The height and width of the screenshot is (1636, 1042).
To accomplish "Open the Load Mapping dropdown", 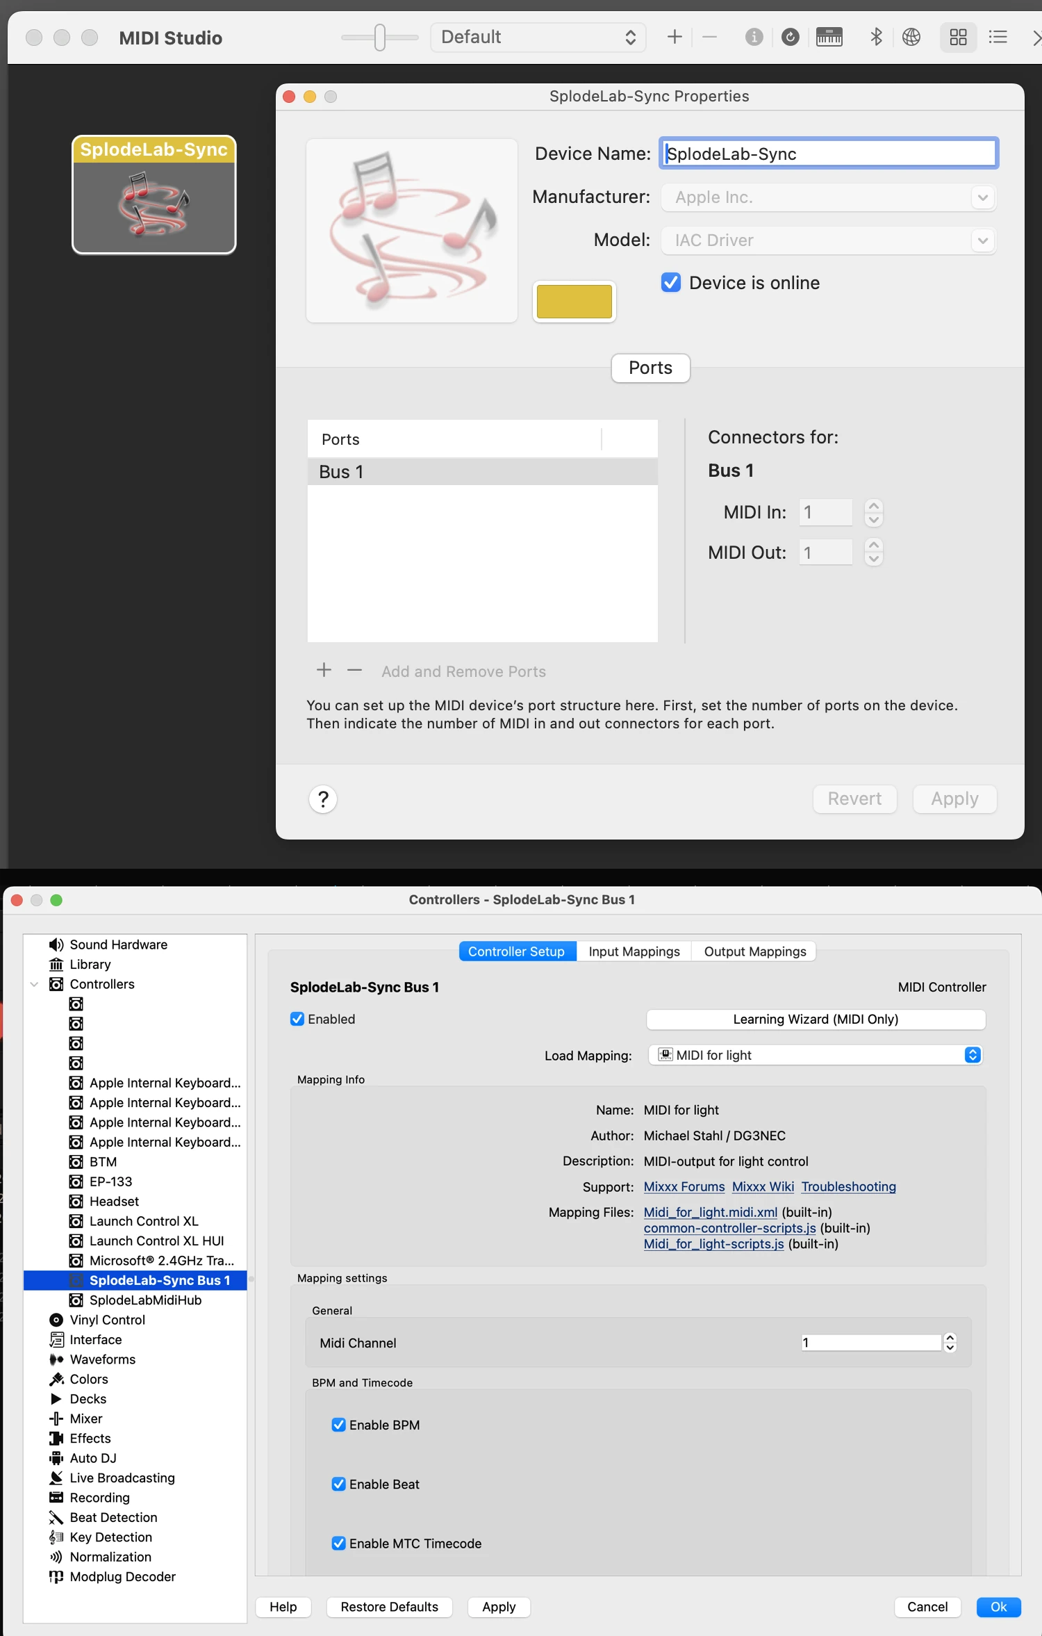I will point(816,1055).
